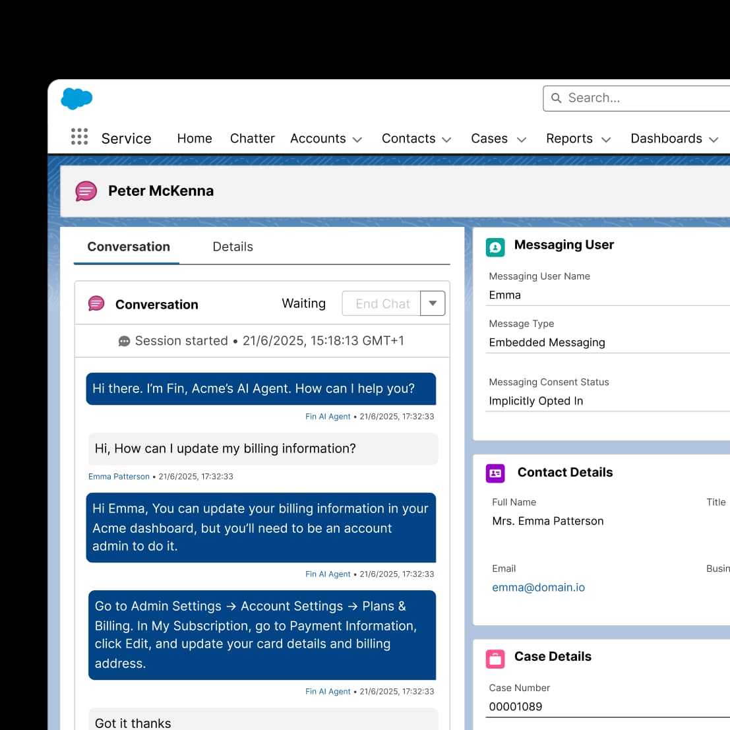
Task: Click the Waiting status label
Action: pos(303,303)
